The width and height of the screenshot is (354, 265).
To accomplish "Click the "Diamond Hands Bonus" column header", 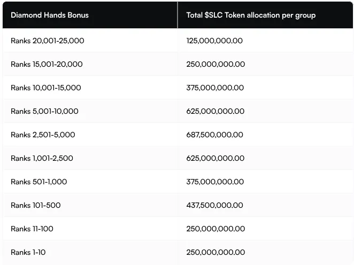I will pos(50,15).
